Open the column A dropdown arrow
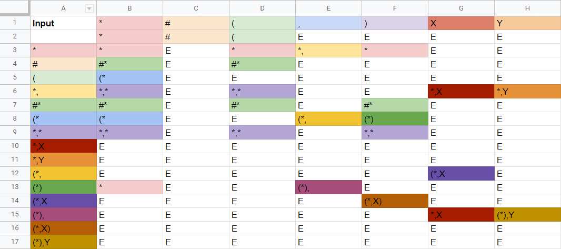Image resolution: width=561 pixels, height=249 pixels. coord(89,8)
